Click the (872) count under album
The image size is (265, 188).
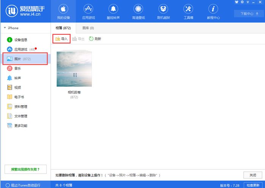(x=74, y=97)
